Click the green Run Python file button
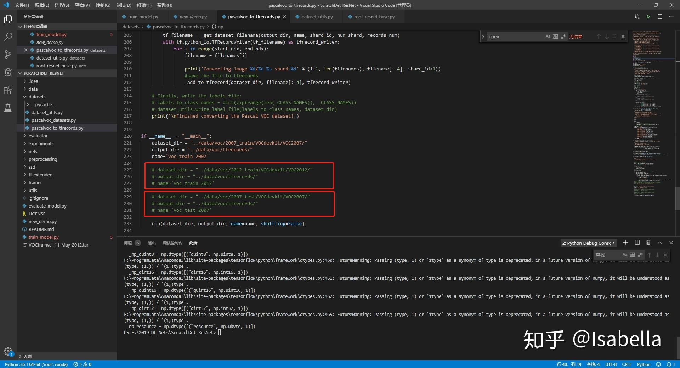Image resolution: width=680 pixels, height=368 pixels. (648, 17)
